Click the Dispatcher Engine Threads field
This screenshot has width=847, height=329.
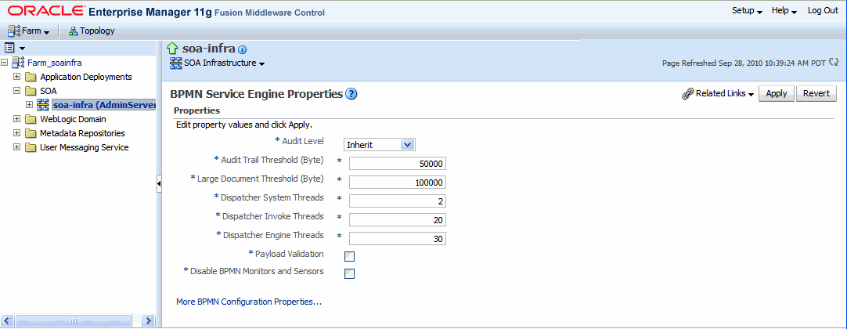(397, 239)
